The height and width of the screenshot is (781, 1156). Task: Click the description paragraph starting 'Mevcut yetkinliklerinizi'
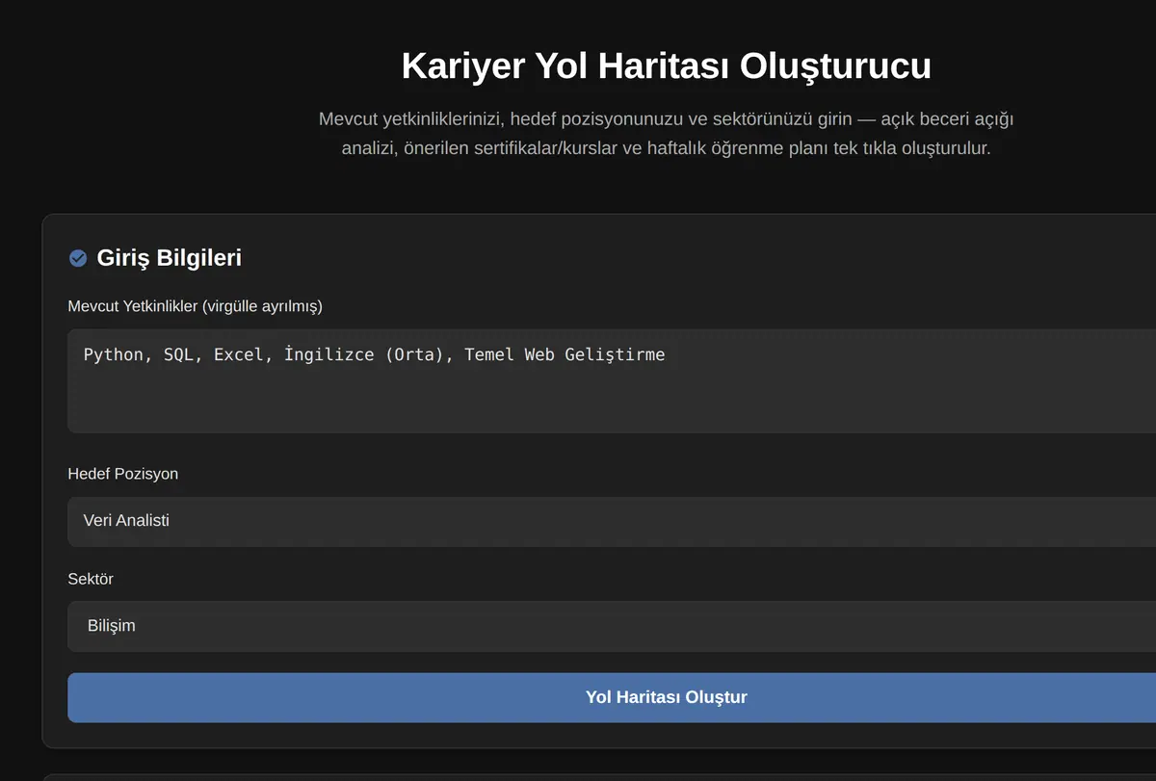tap(666, 134)
